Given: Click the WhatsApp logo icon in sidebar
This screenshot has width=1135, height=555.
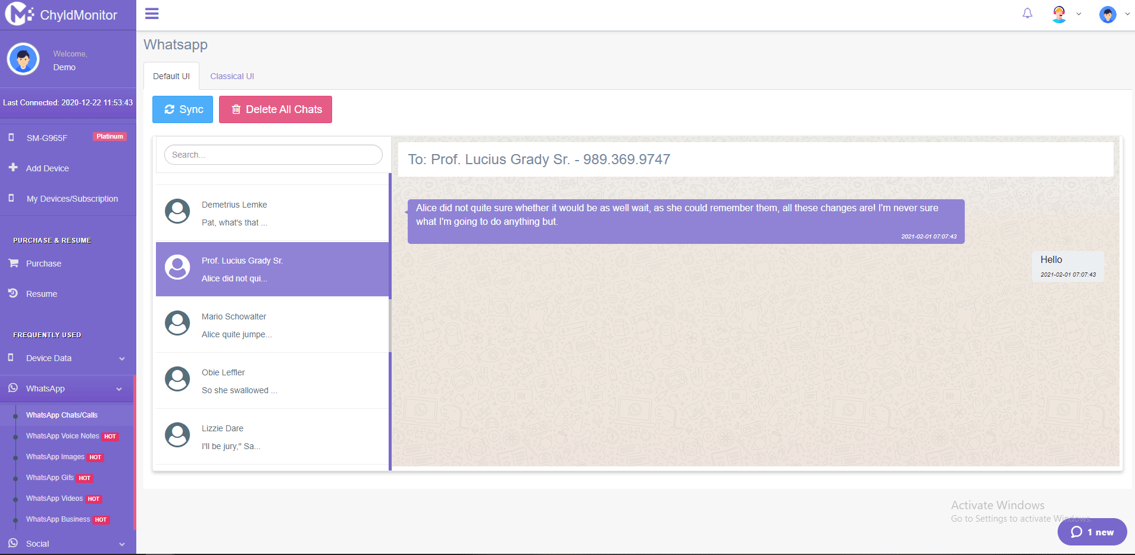Looking at the screenshot, I should coord(13,388).
